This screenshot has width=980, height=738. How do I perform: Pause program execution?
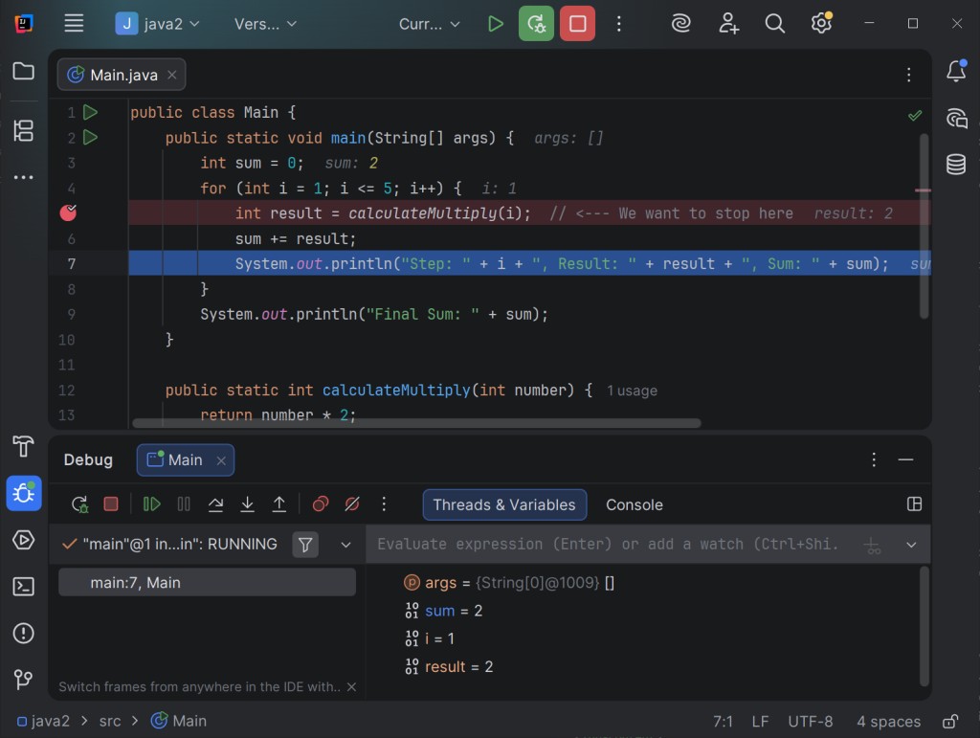click(x=184, y=504)
